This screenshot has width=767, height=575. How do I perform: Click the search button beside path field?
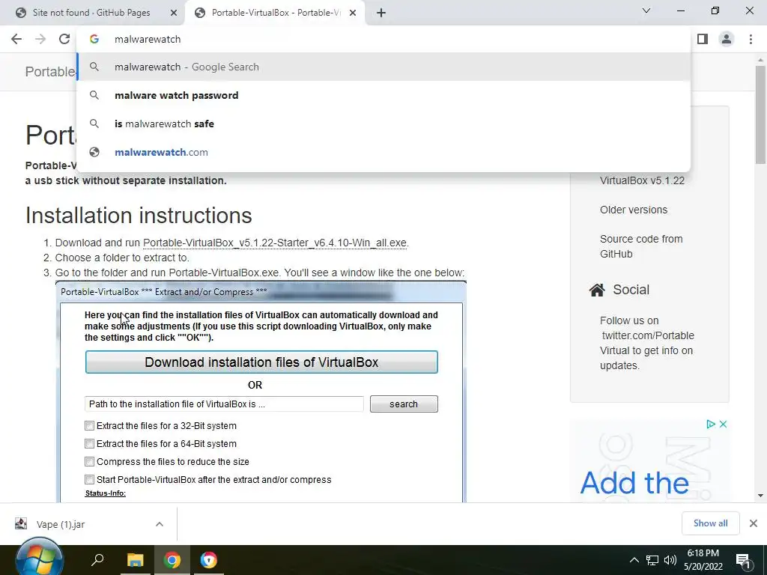[404, 404]
